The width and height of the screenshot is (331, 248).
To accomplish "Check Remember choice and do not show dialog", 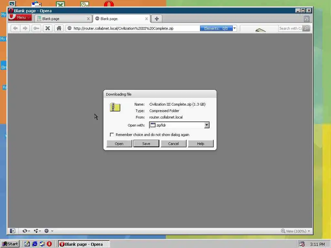I will click(112, 135).
